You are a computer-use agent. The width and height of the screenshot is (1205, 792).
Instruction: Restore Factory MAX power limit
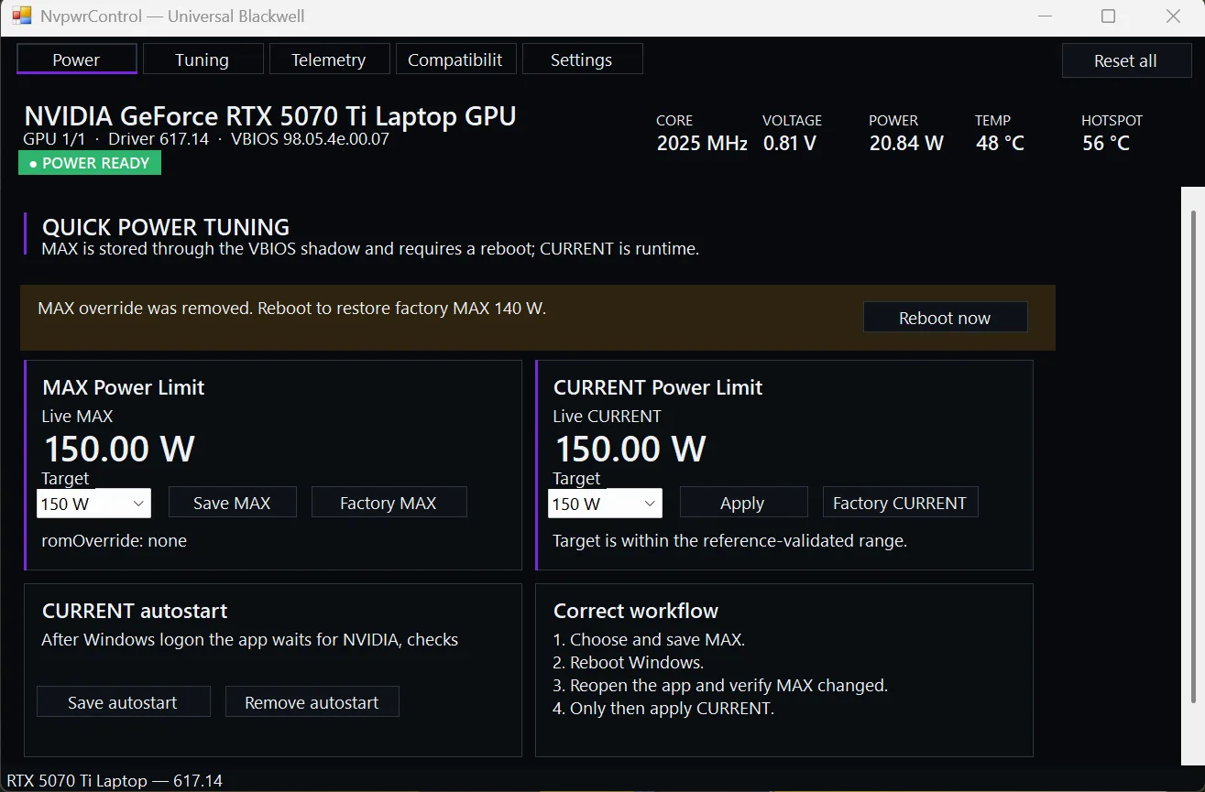point(389,503)
